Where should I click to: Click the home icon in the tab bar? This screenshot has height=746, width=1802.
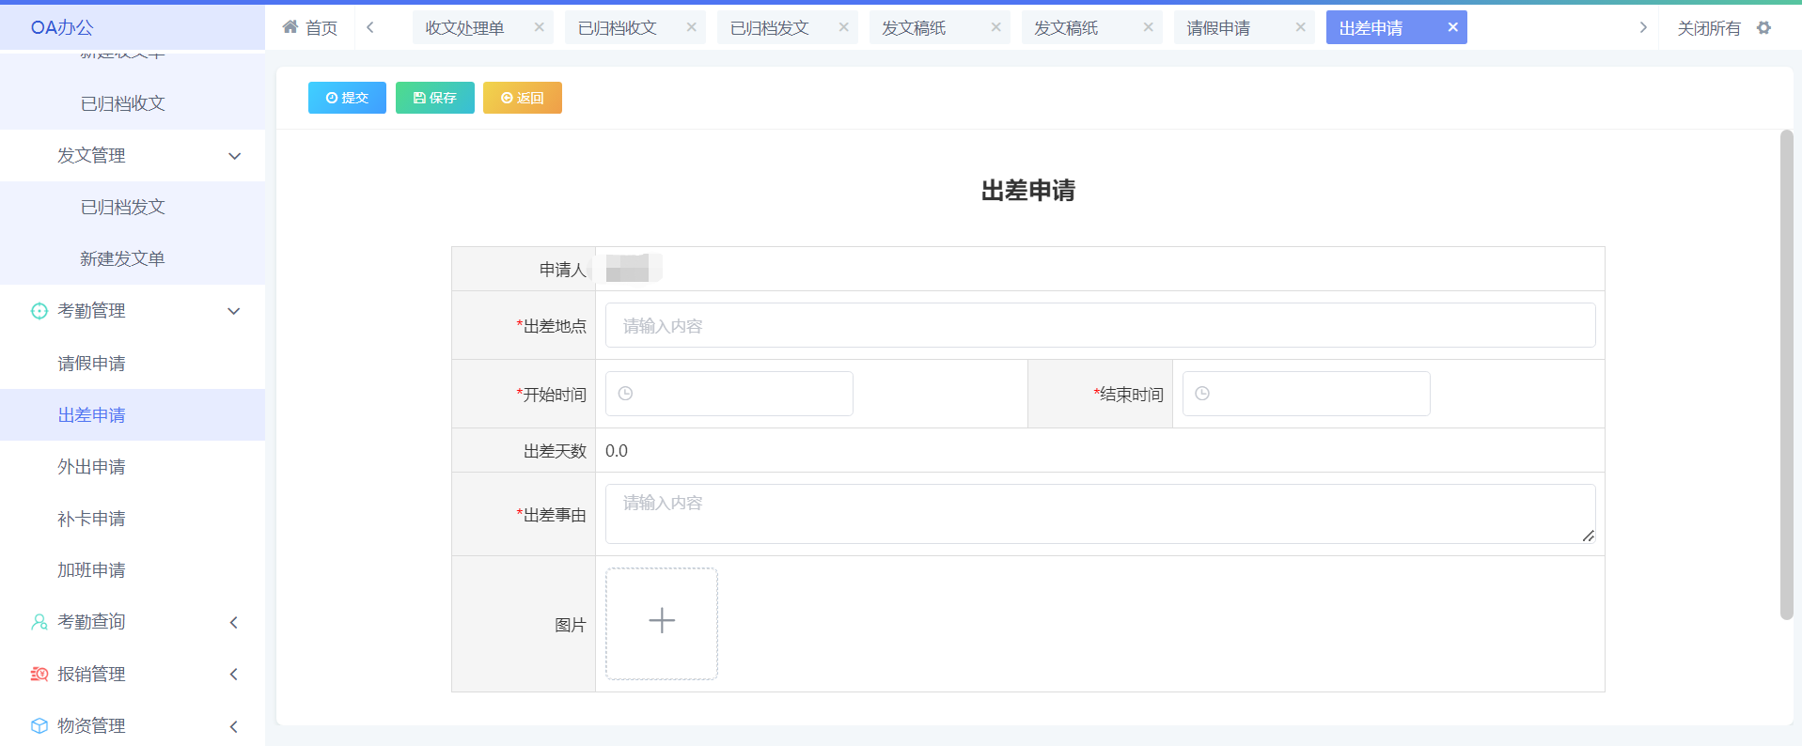click(290, 27)
